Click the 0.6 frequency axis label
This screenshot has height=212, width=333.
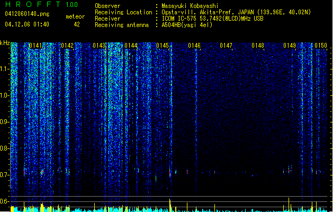pos(5,201)
